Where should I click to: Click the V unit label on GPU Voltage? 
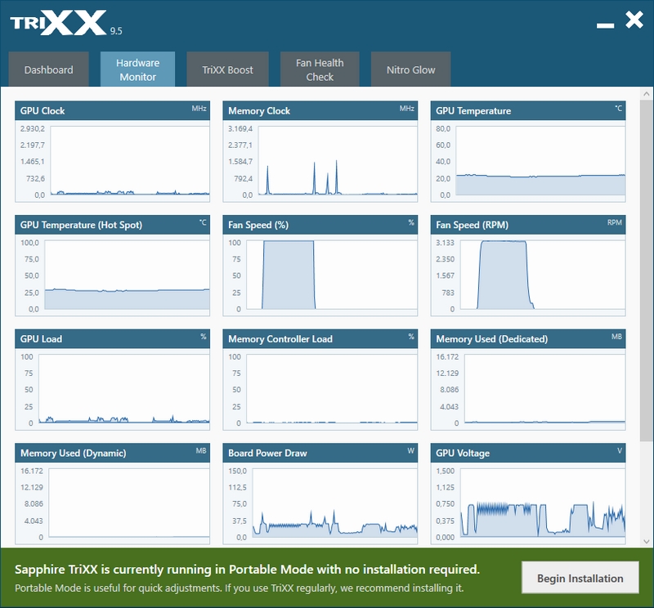620,451
